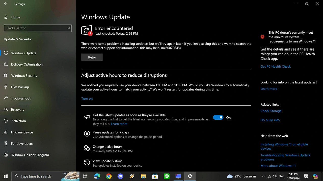Open the Get PC Health Check link
Viewport: 323px width, 181px height.
click(x=276, y=66)
